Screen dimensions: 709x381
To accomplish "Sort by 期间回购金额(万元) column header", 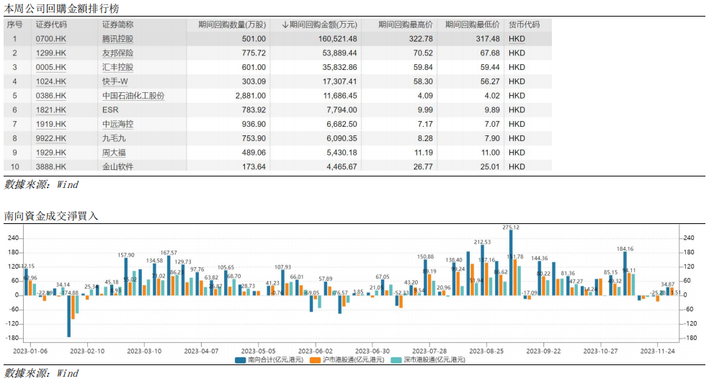I will [319, 24].
